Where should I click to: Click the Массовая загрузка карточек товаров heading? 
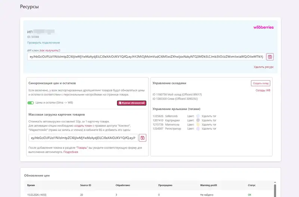point(57,115)
